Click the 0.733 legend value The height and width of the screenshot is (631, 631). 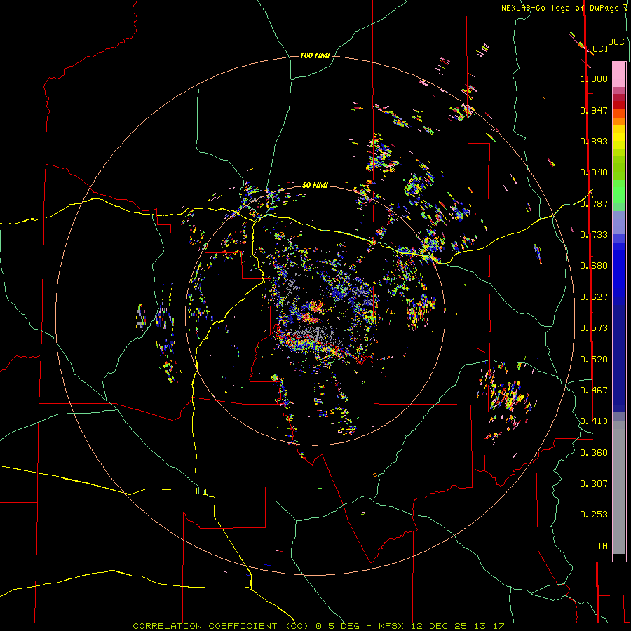[594, 235]
